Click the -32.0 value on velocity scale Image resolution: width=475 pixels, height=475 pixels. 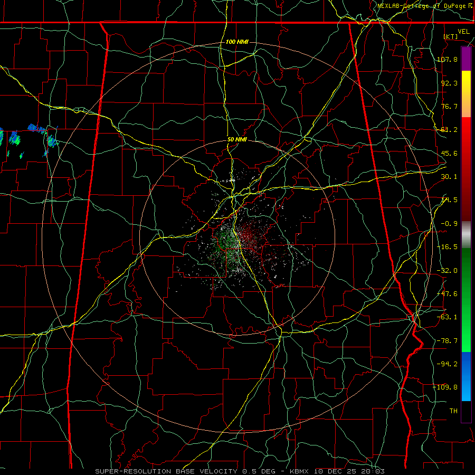click(x=448, y=271)
